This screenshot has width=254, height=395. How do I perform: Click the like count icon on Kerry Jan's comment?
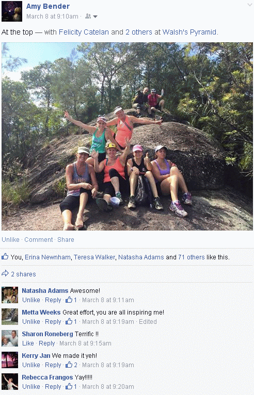pos(69,365)
